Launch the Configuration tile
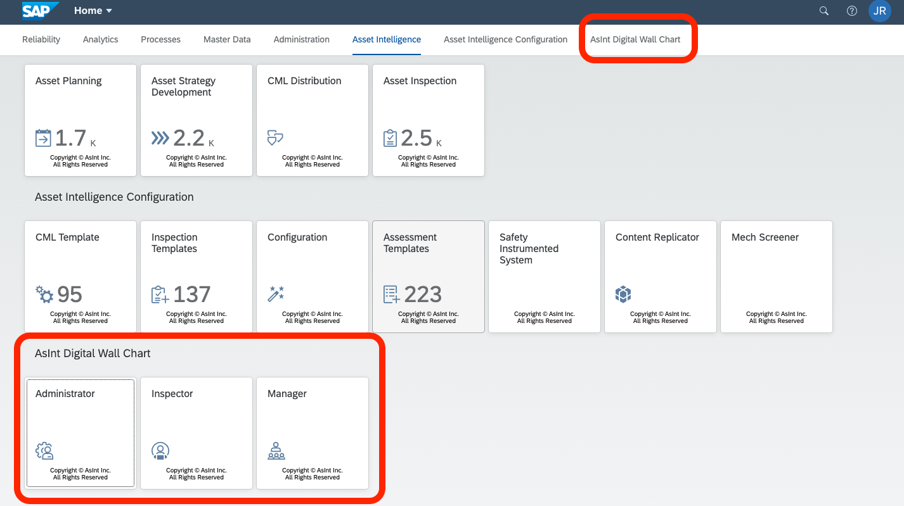Image resolution: width=904 pixels, height=506 pixels. tap(313, 277)
